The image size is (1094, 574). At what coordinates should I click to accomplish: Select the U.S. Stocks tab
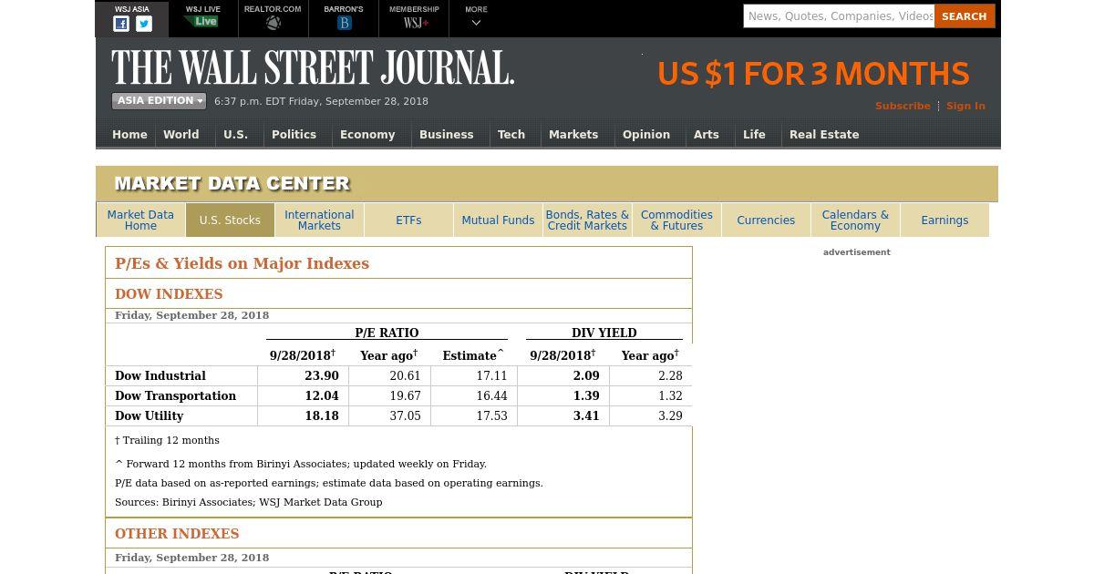(230, 220)
